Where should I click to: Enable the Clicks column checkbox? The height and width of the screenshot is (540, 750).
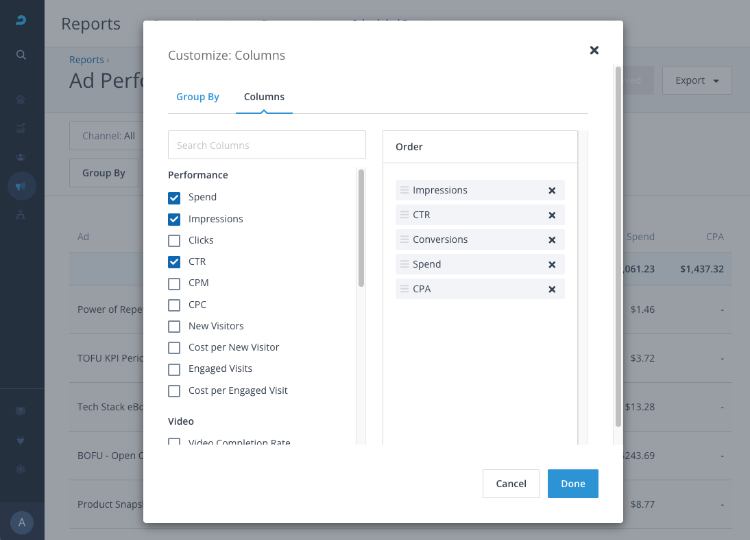(174, 241)
